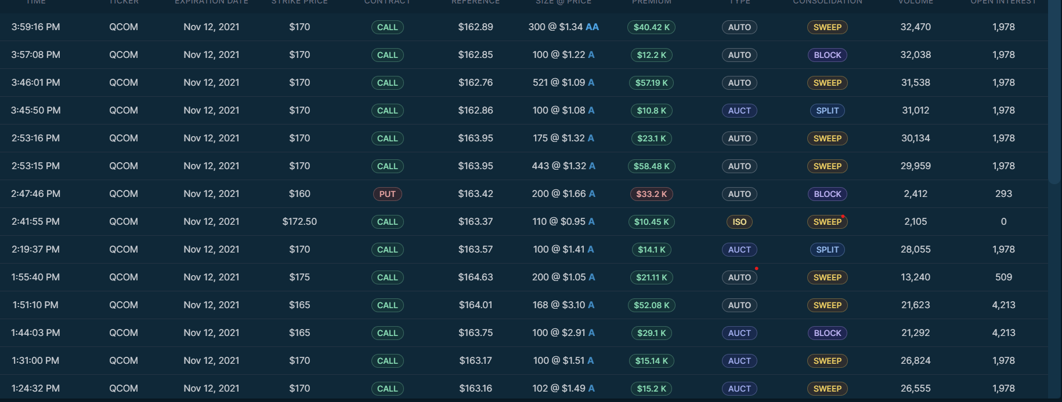Viewport: 1062px width, 402px height.
Task: Click the time cell '3:45:50 PM'
Action: [35, 111]
